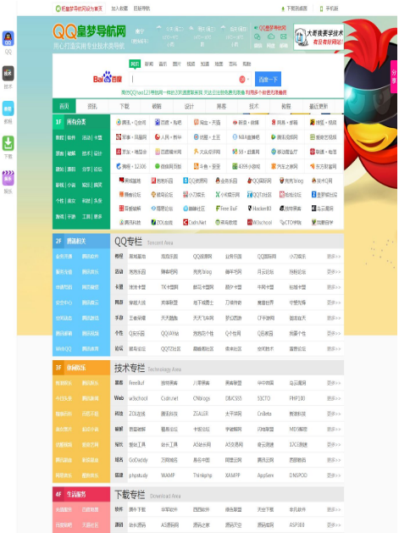Open the NBA直播吧 site link
This screenshot has width=399, height=533.
(246, 137)
